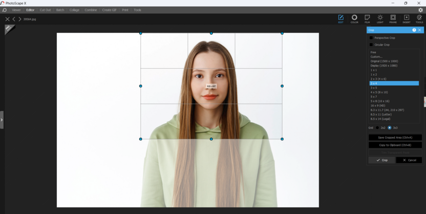Screen dimensions: 426x214
Task: Click the bottom-right crop handle
Action: [x=282, y=139]
